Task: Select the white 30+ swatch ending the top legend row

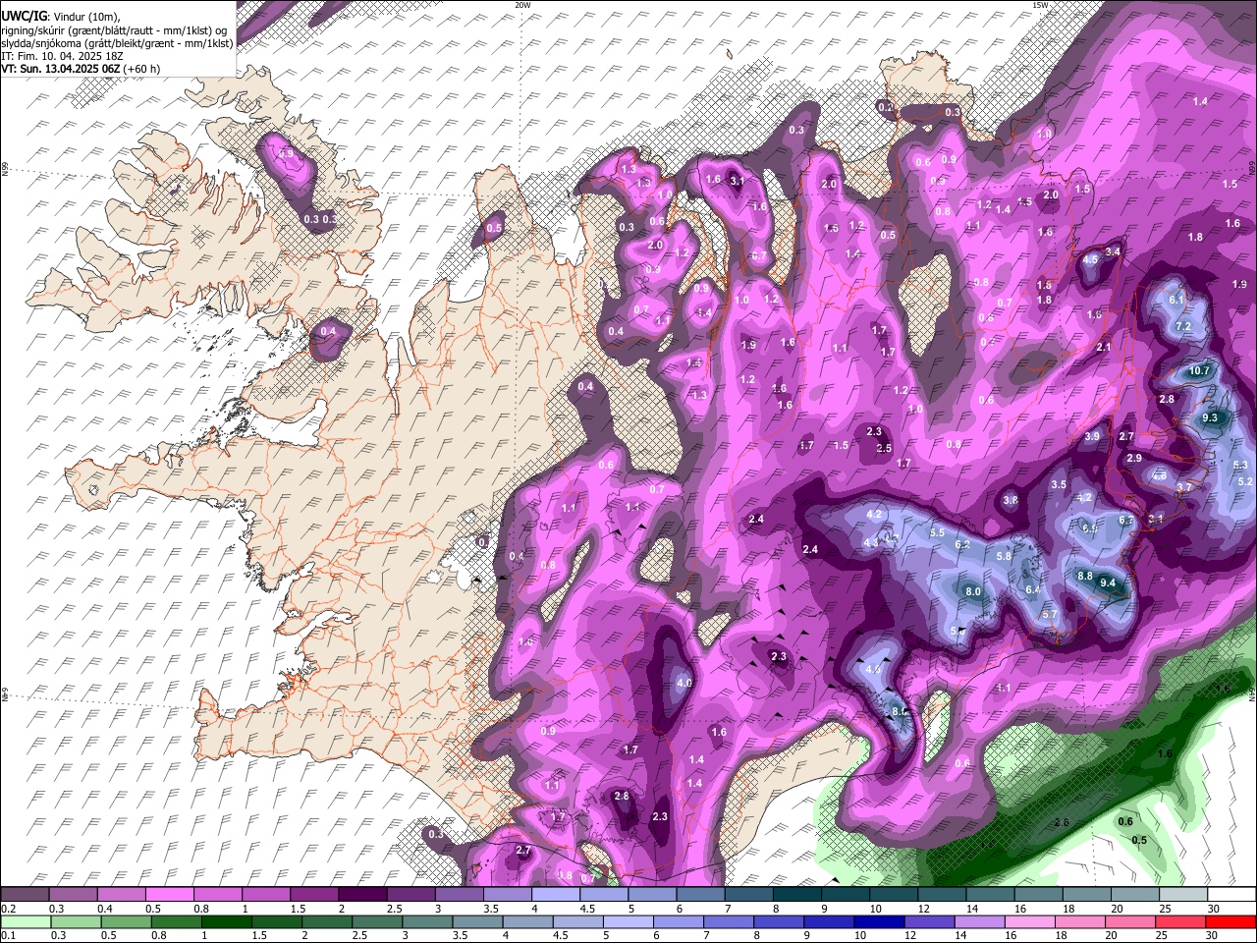Action: point(1230,895)
